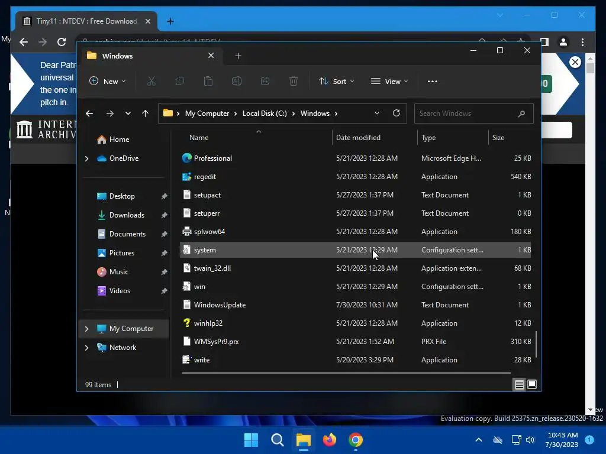Viewport: 606px width, 454px height.
Task: Go up one folder level arrow
Action: point(146,113)
